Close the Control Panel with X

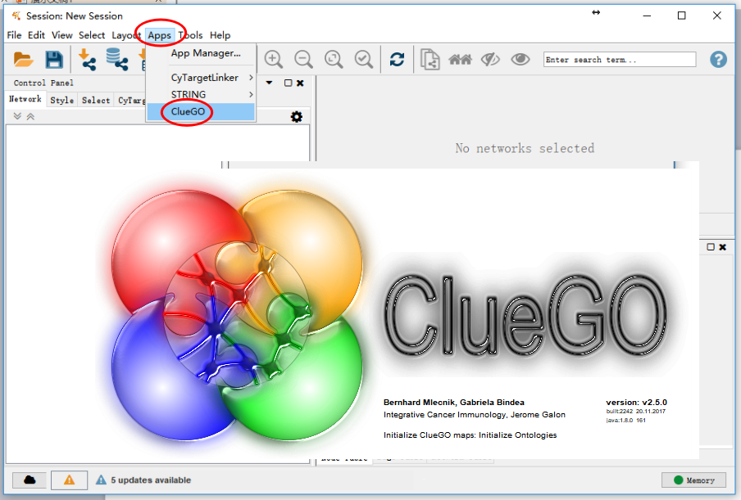coord(300,83)
